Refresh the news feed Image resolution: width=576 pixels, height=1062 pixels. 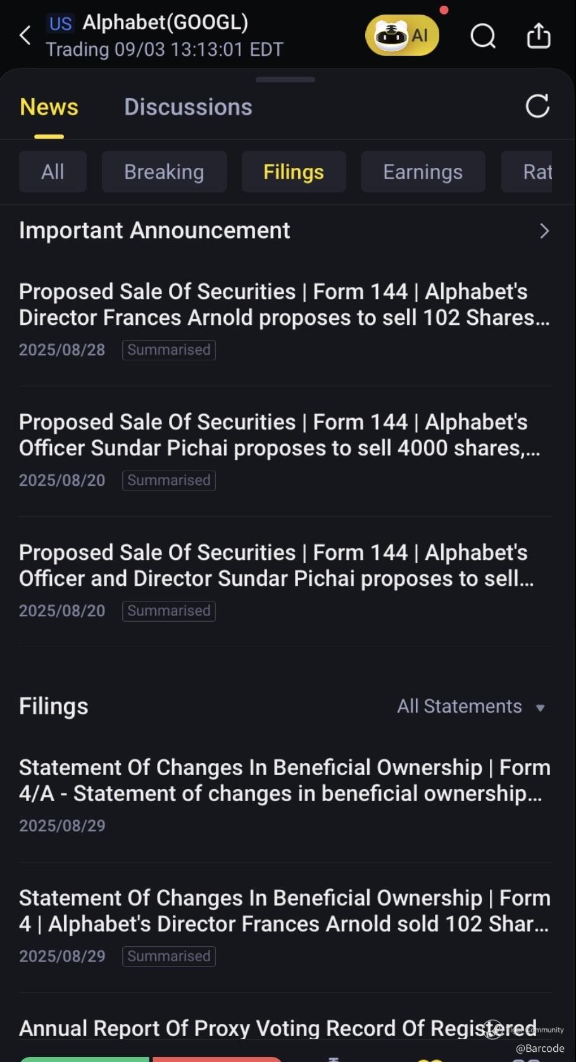pos(537,106)
